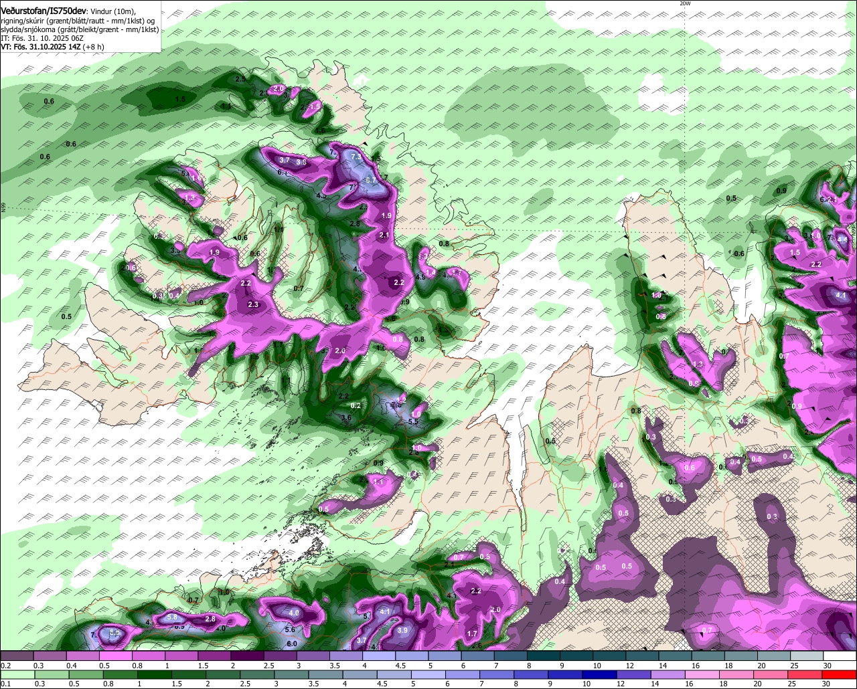The image size is (857, 689).
Task: Click the light lavender upper-legend swatch starting at 4
Action: 379,656
